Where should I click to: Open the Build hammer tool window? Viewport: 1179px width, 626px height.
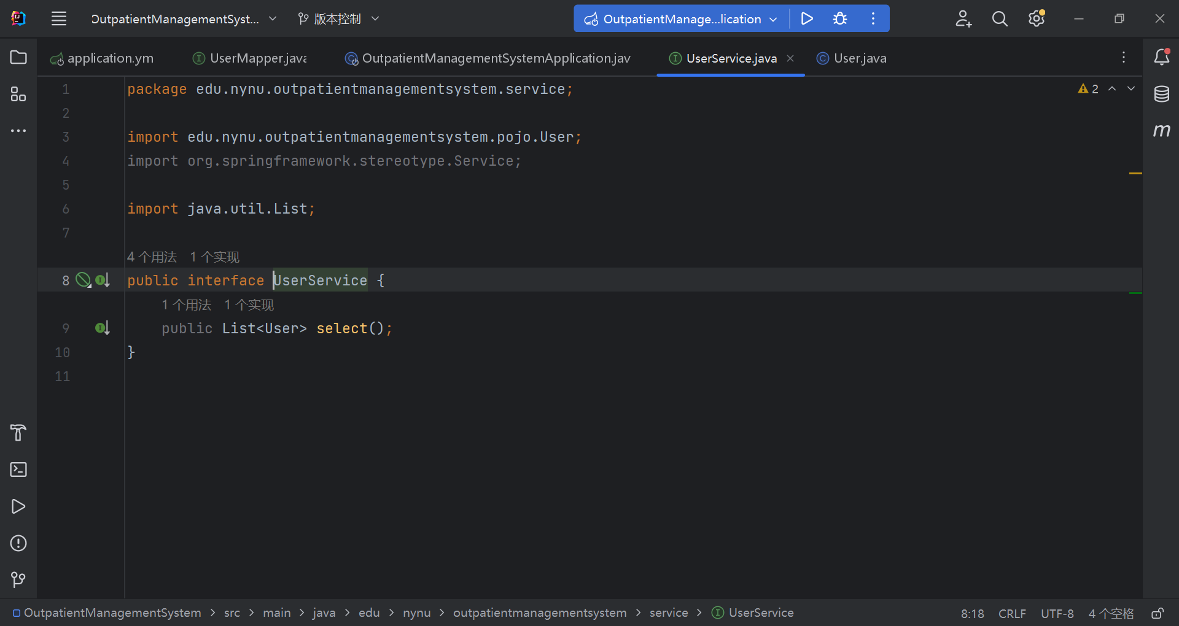pos(18,433)
